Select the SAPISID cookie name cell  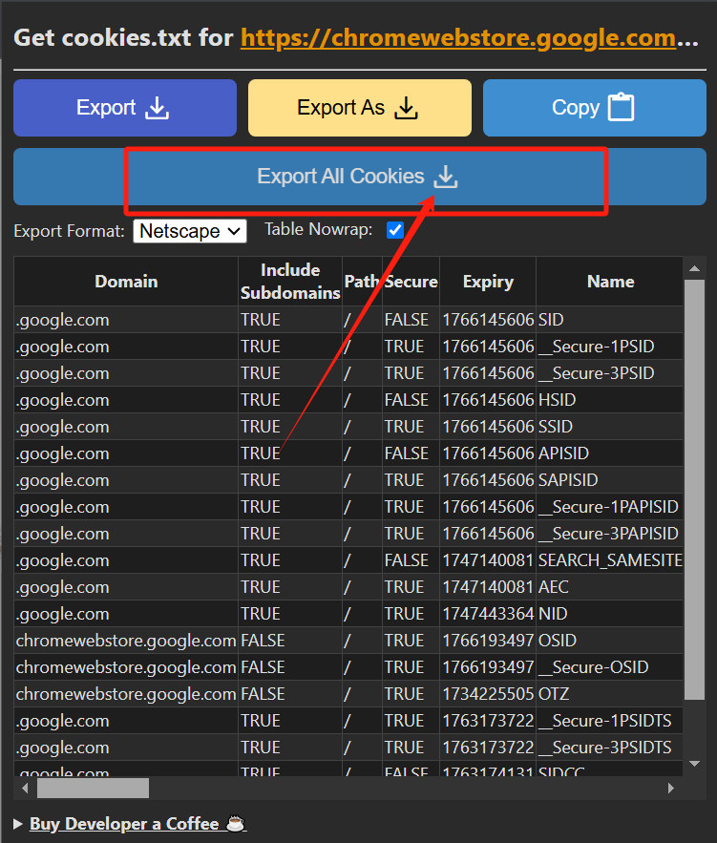click(610, 480)
